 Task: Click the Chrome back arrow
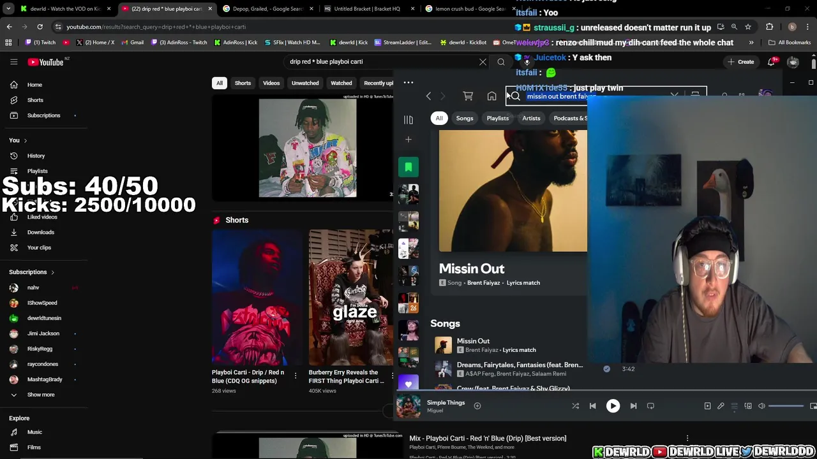(x=9, y=27)
